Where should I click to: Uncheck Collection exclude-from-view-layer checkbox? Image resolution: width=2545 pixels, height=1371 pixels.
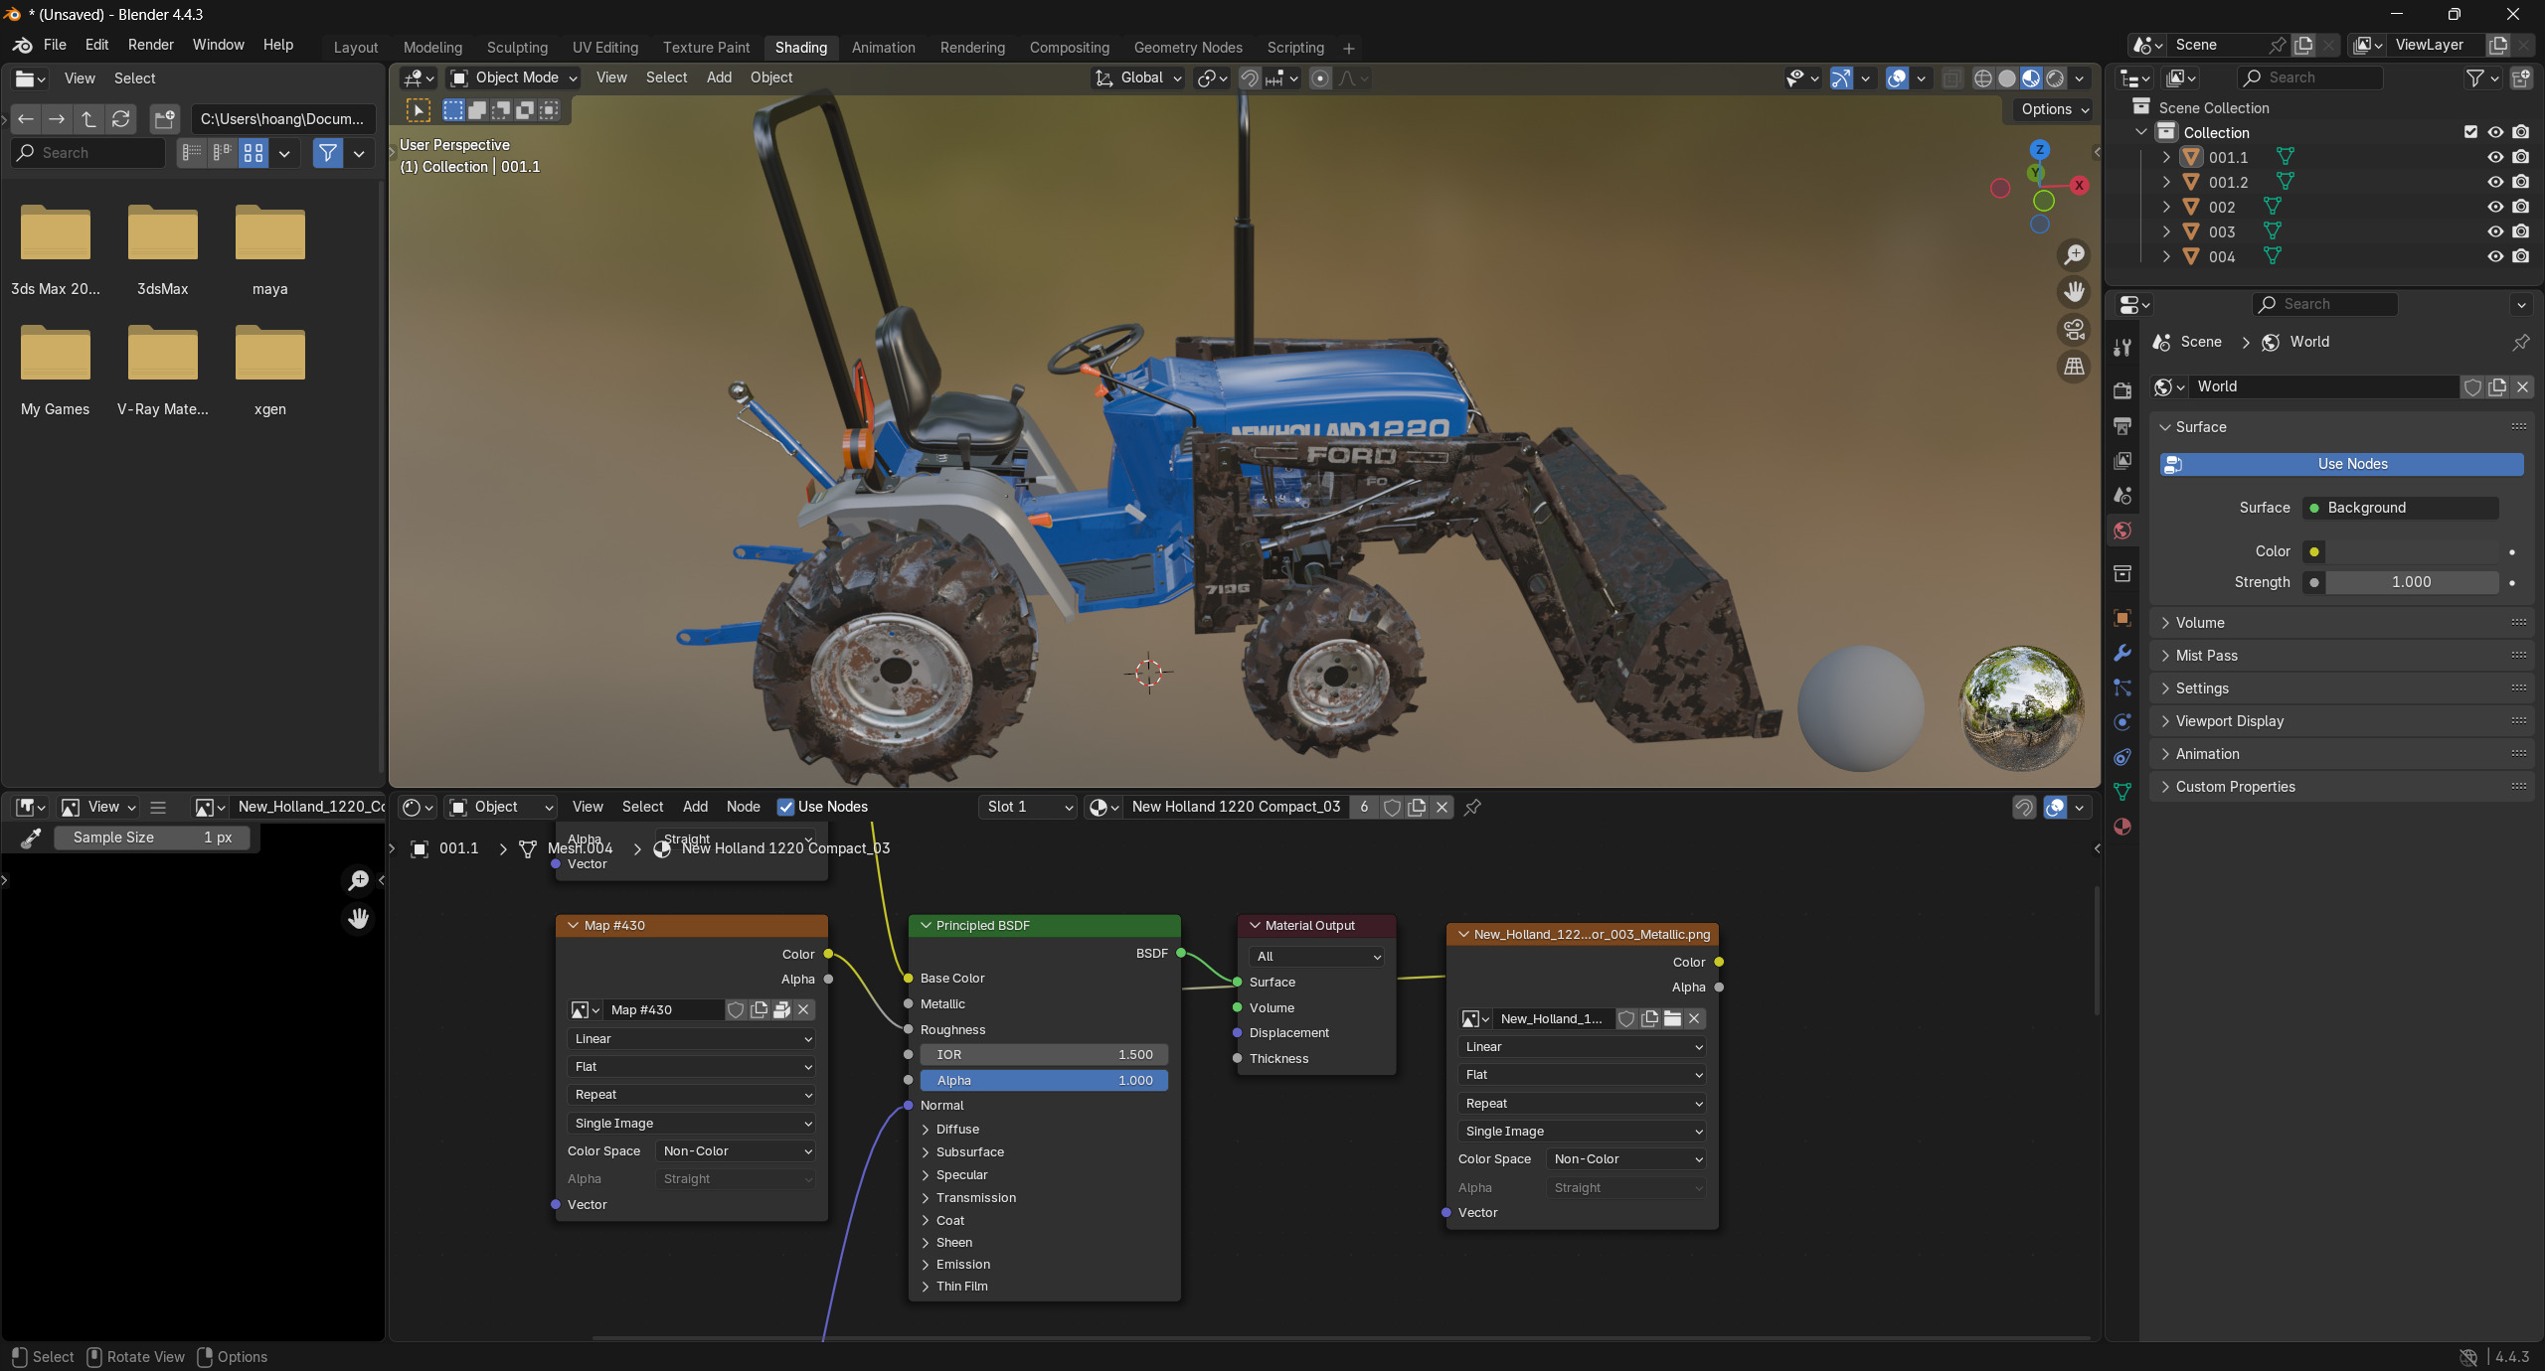point(2470,132)
